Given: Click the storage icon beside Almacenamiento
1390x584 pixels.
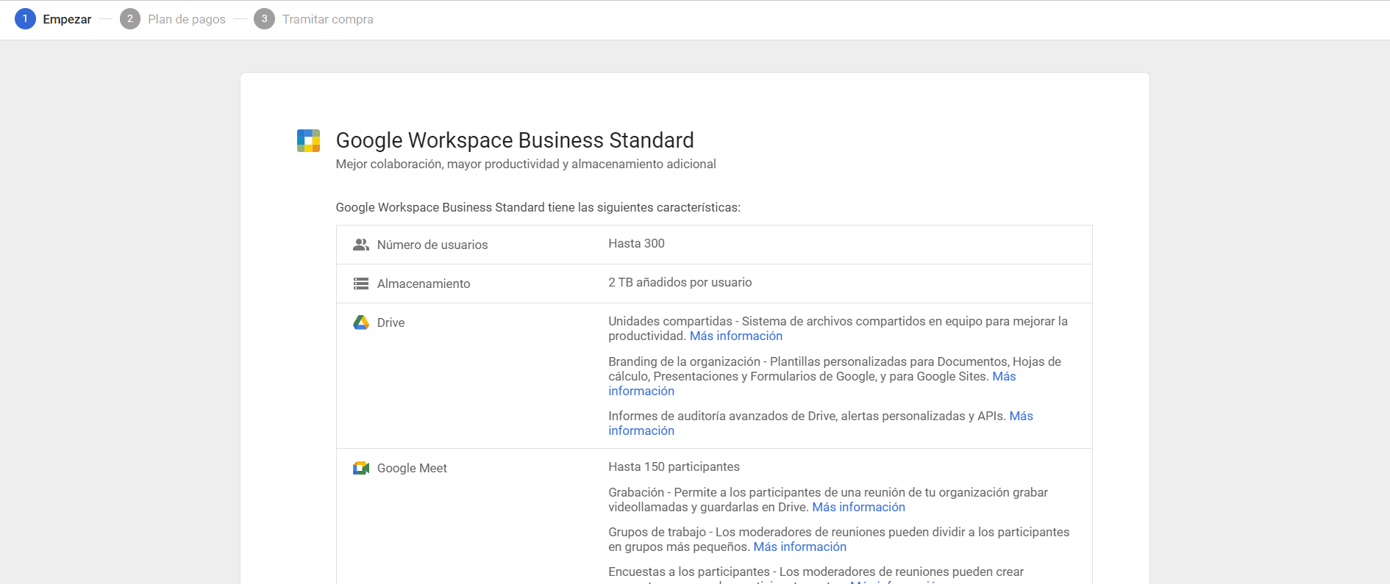Looking at the screenshot, I should pos(360,284).
